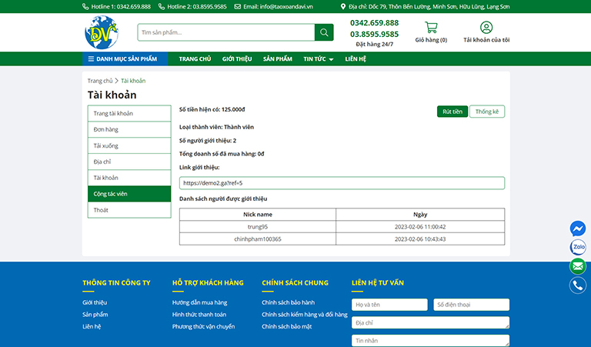Open the shopping cart icon
Screen dimensions: 591x347
[431, 27]
